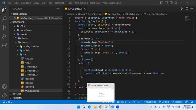This screenshot has height=110, width=196.
Task: Open index.css in the explorer
Action: [x=29, y=79]
